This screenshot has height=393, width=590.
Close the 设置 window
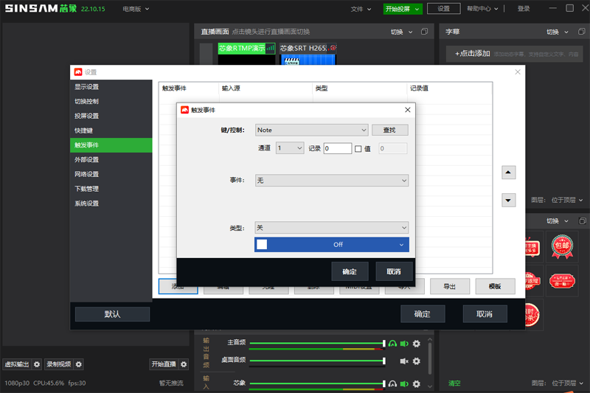pyautogui.click(x=518, y=72)
